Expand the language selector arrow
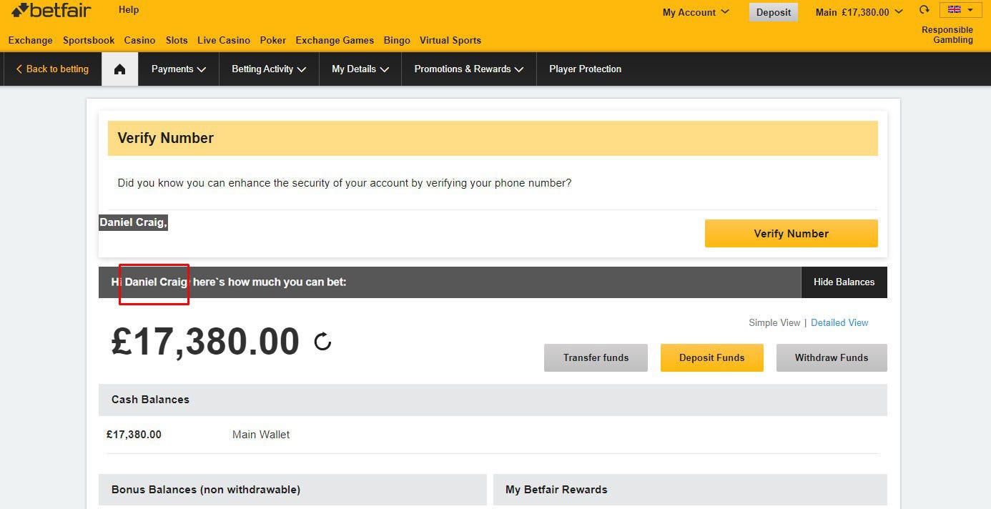The height and width of the screenshot is (509, 991). point(971,9)
